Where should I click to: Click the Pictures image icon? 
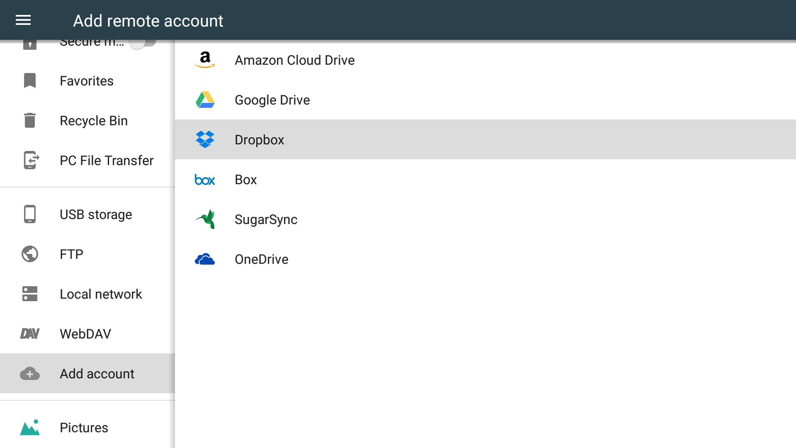pyautogui.click(x=29, y=427)
